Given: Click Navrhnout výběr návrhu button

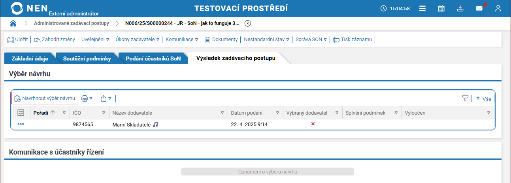Looking at the screenshot, I should tap(45, 98).
